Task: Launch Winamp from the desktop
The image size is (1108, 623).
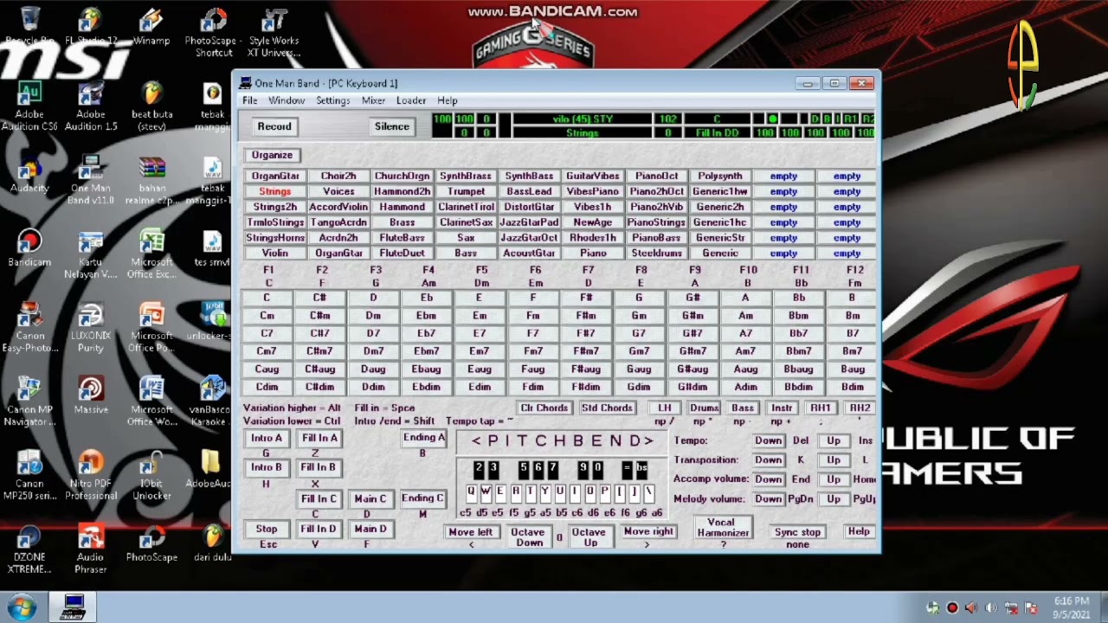Action: tap(151, 27)
